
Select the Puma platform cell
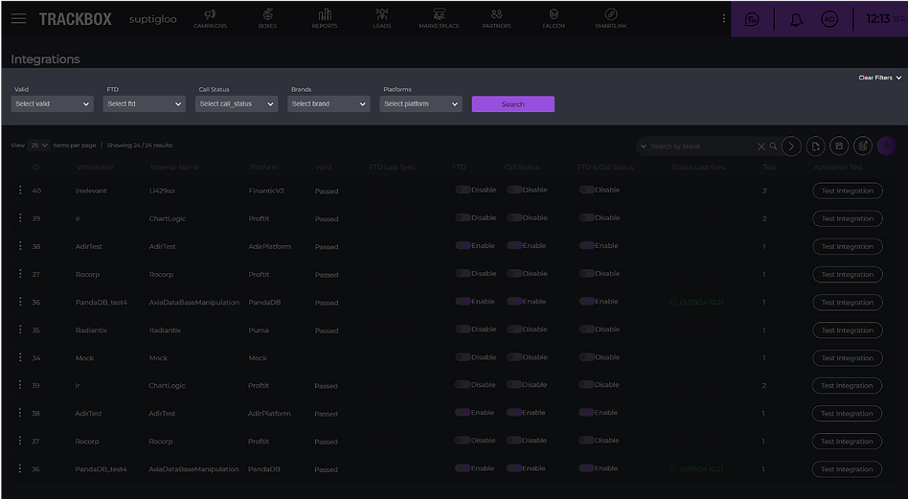coord(259,330)
